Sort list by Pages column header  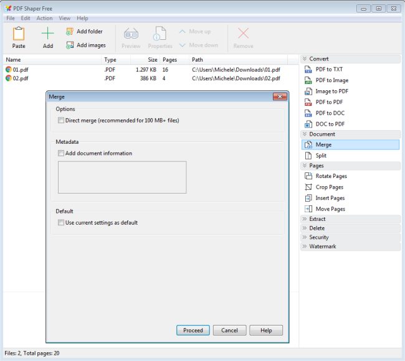click(174, 60)
